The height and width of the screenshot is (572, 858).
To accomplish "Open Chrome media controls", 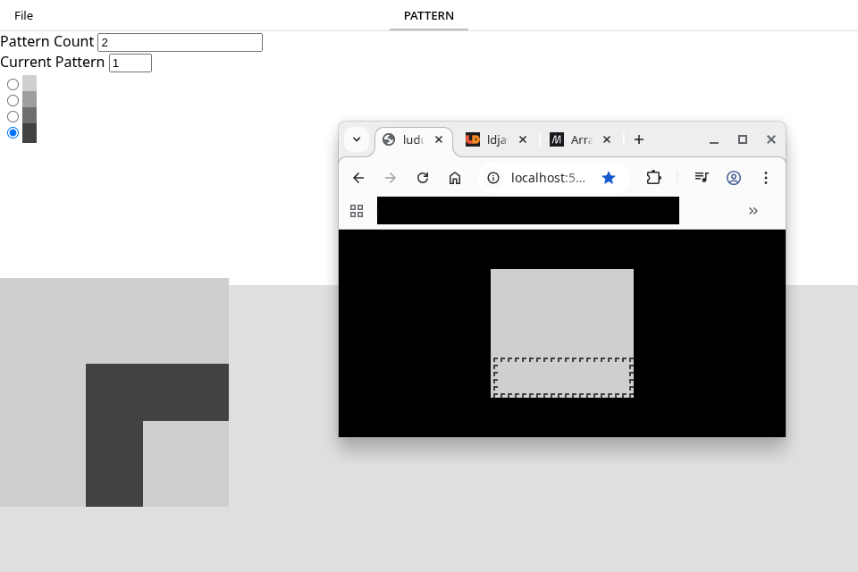I will pyautogui.click(x=702, y=178).
